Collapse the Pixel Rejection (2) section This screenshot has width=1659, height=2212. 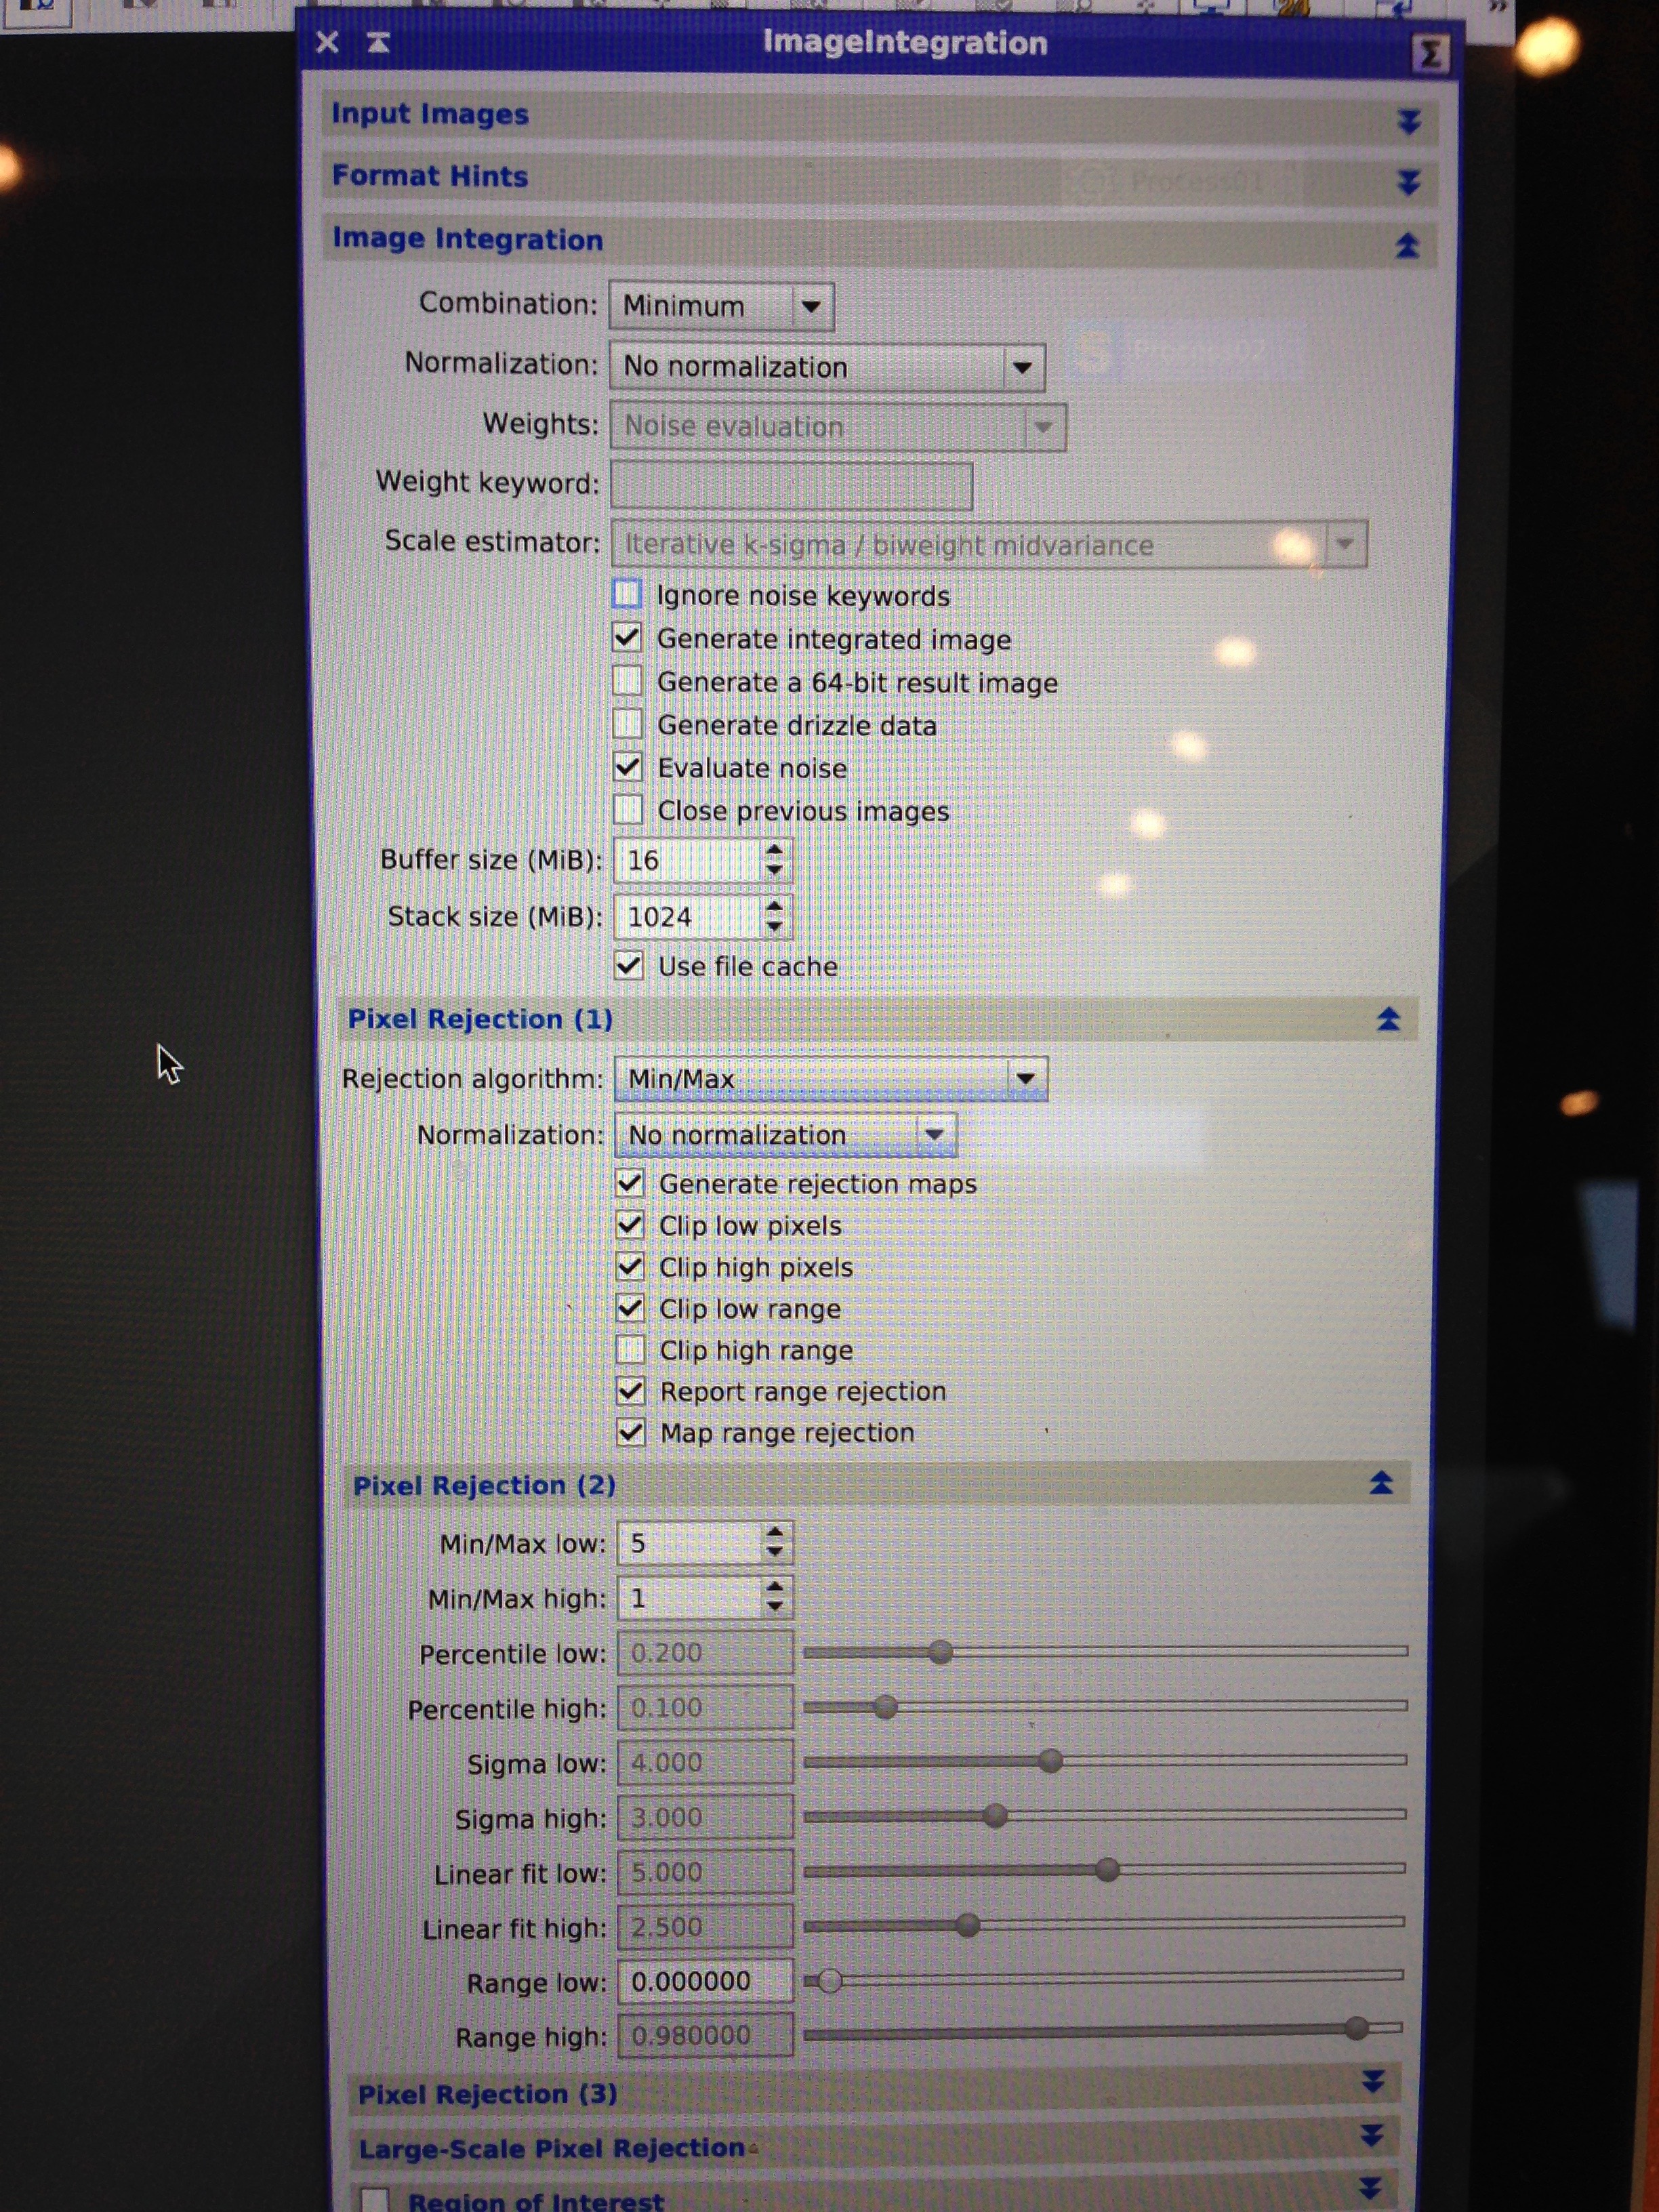tap(1381, 1483)
